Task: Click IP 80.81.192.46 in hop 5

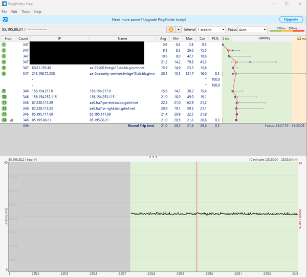Action: (41, 68)
